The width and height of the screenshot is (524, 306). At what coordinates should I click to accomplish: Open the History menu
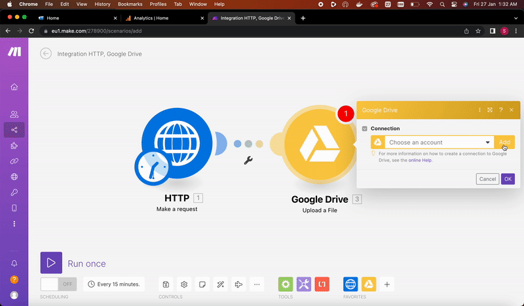tap(102, 5)
